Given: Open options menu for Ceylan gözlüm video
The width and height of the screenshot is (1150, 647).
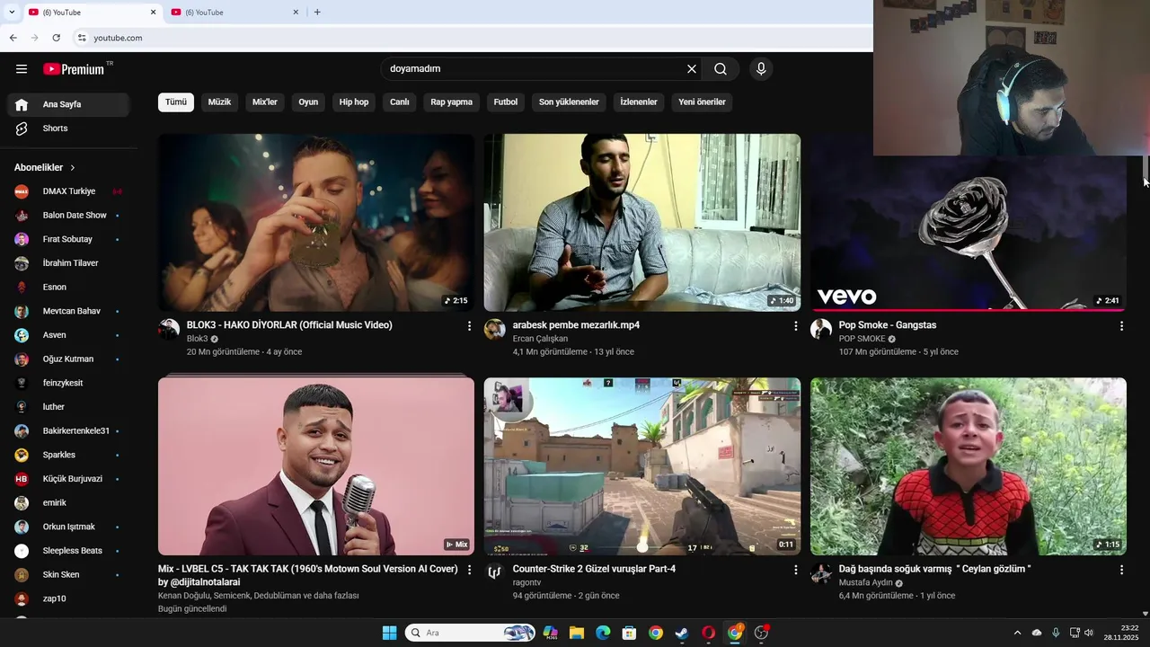Looking at the screenshot, I should pos(1121,570).
